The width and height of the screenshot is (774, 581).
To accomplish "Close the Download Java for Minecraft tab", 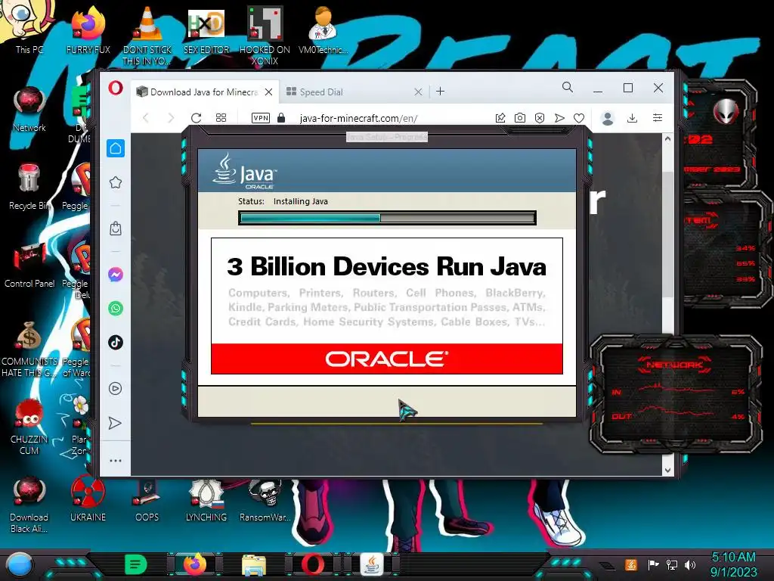I will [x=268, y=92].
